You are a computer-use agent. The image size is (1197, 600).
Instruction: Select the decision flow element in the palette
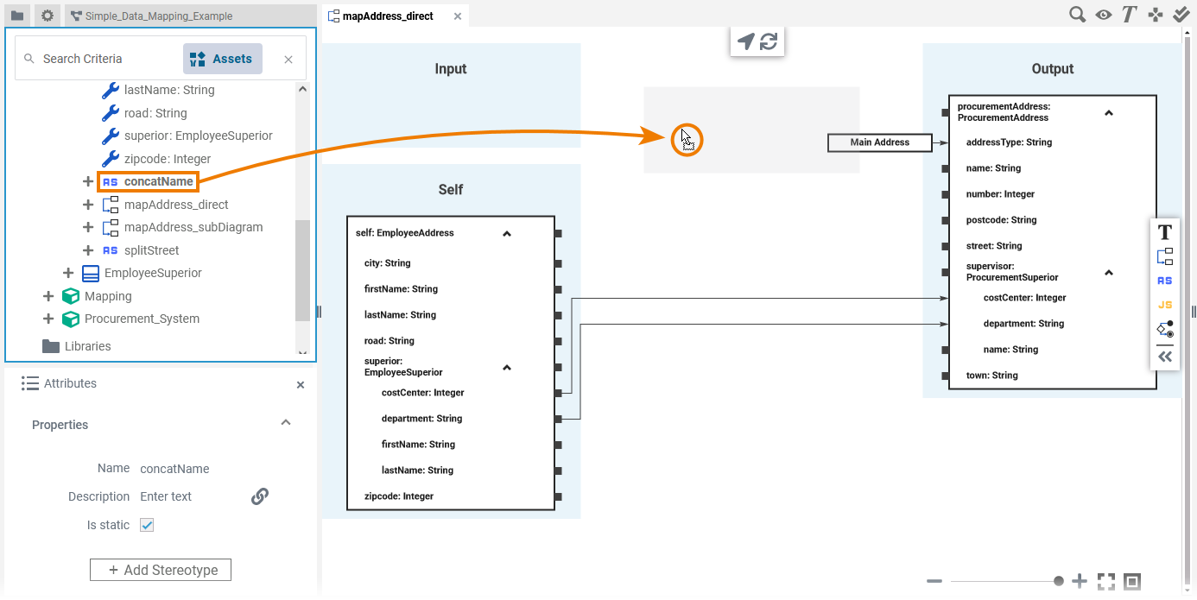tap(1164, 329)
